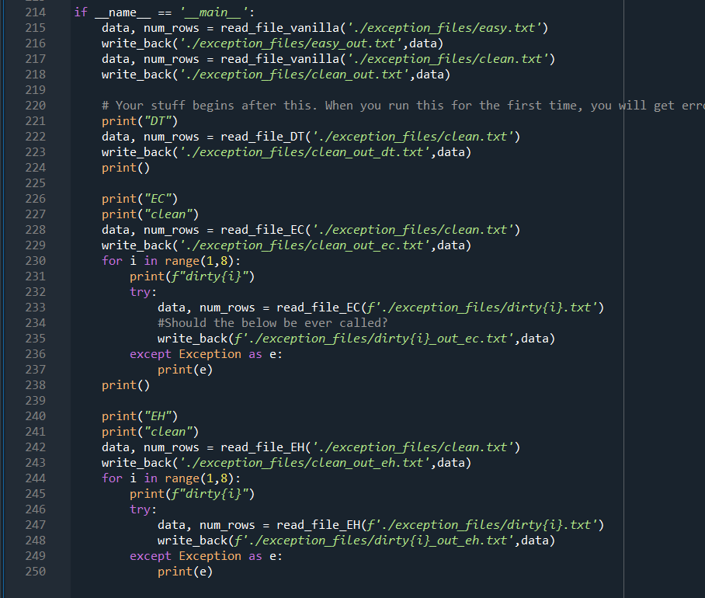Click print(f"dirty{i}") on line 231
The height and width of the screenshot is (598, 705).
[192, 276]
